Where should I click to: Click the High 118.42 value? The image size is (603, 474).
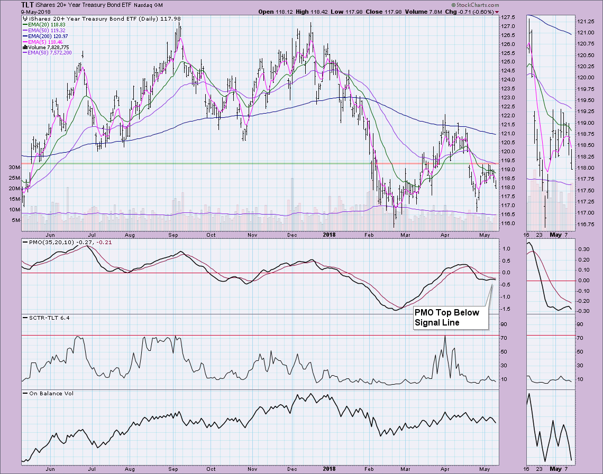pos(312,12)
